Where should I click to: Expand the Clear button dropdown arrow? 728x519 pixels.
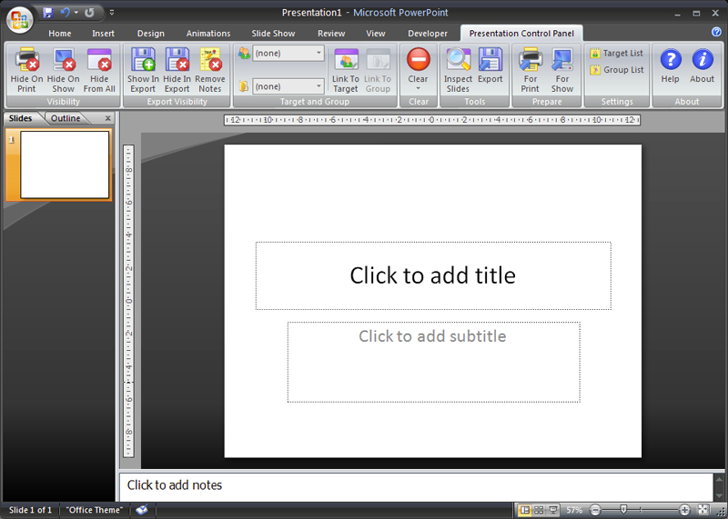click(x=418, y=89)
